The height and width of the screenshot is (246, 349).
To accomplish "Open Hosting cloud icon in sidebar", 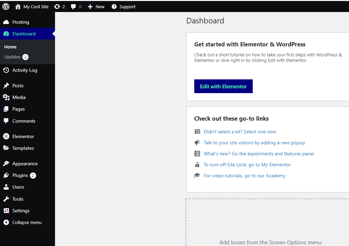I will (6, 22).
